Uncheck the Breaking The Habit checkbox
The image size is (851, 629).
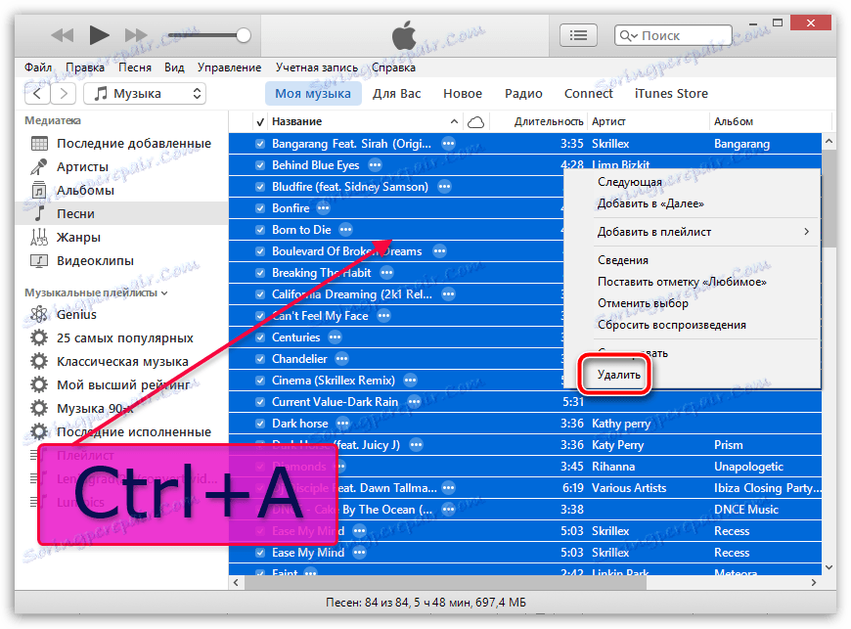[x=260, y=273]
